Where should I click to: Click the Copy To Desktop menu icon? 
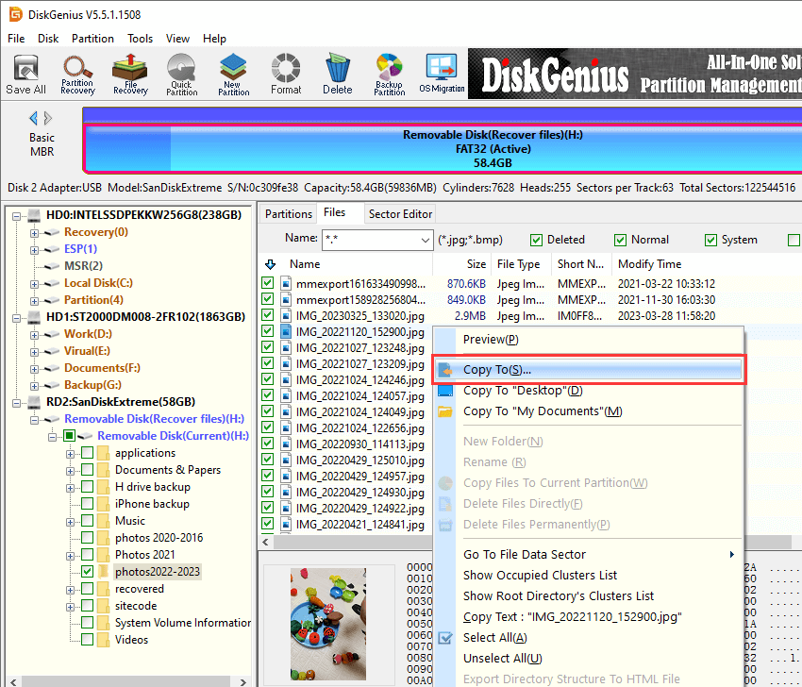click(x=445, y=391)
